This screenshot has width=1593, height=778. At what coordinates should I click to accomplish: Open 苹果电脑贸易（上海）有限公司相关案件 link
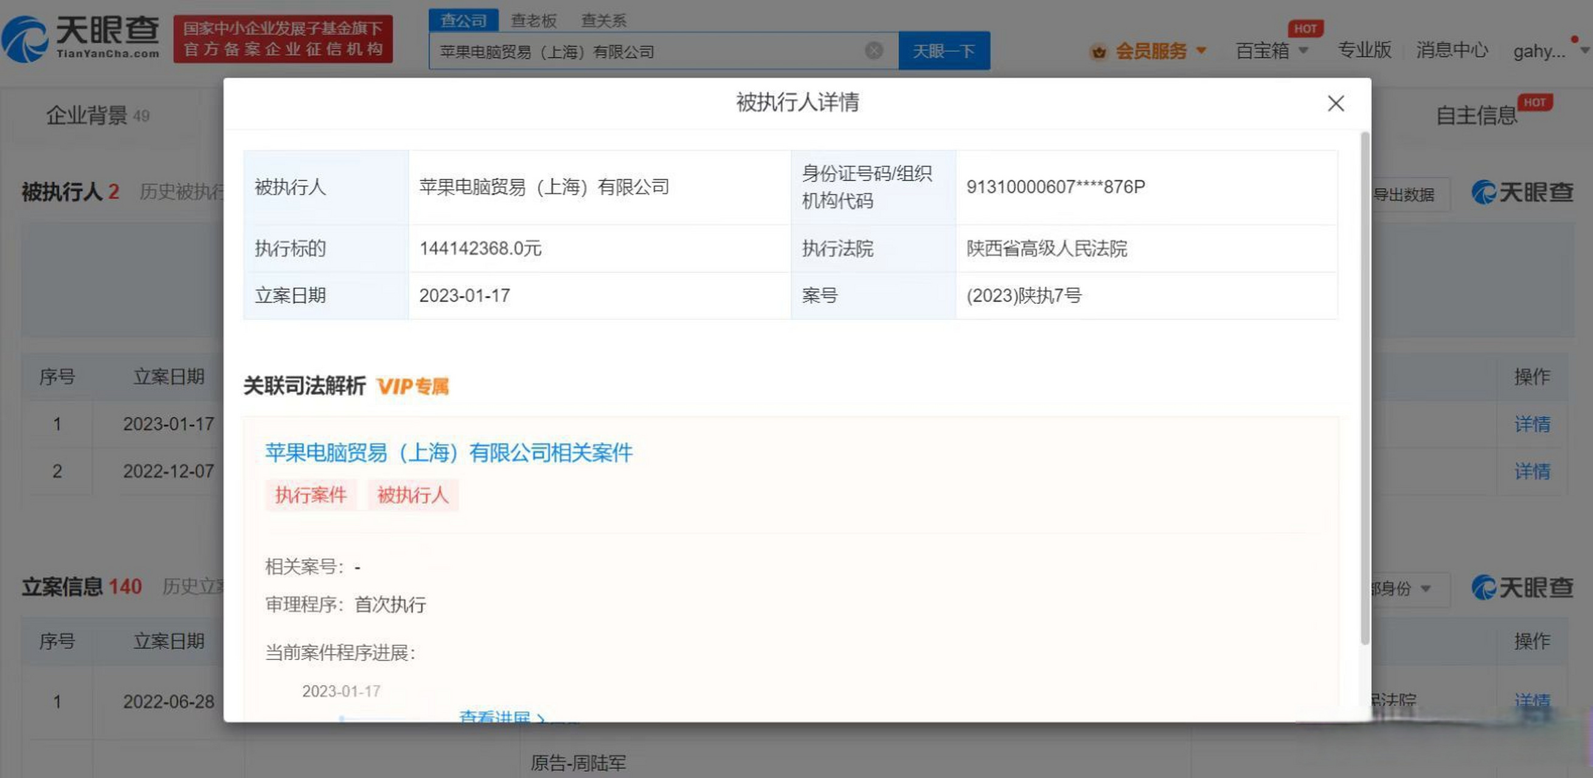(449, 452)
